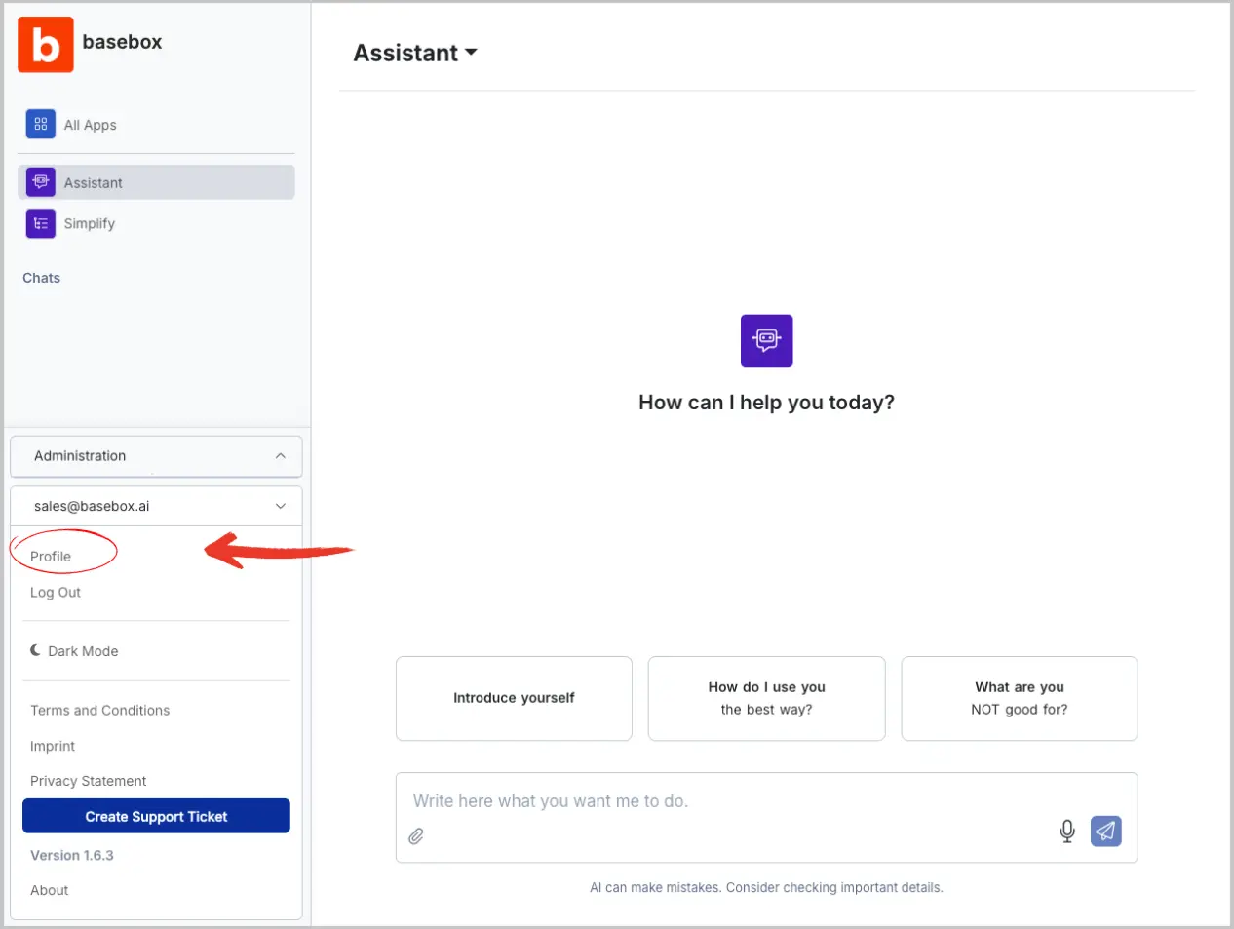
Task: Click the Introduce yourself suggestion
Action: pyautogui.click(x=514, y=698)
